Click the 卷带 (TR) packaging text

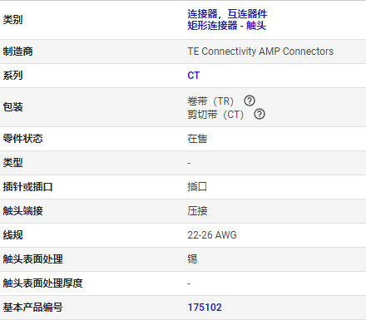pos(210,101)
